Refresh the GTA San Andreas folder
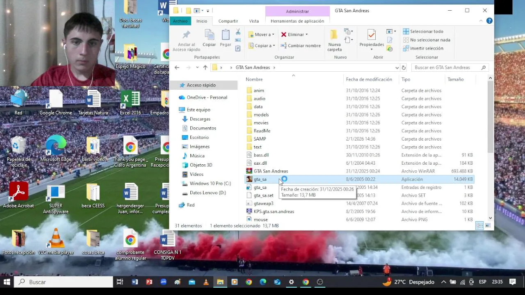This screenshot has height=295, width=525. coord(404,68)
